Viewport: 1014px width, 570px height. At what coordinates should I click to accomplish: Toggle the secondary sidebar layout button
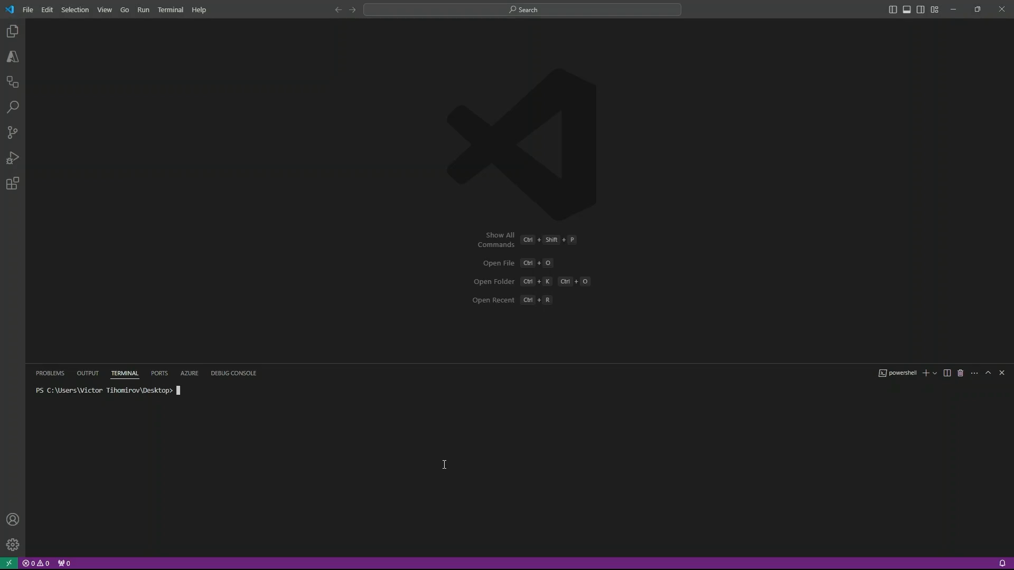(x=921, y=9)
